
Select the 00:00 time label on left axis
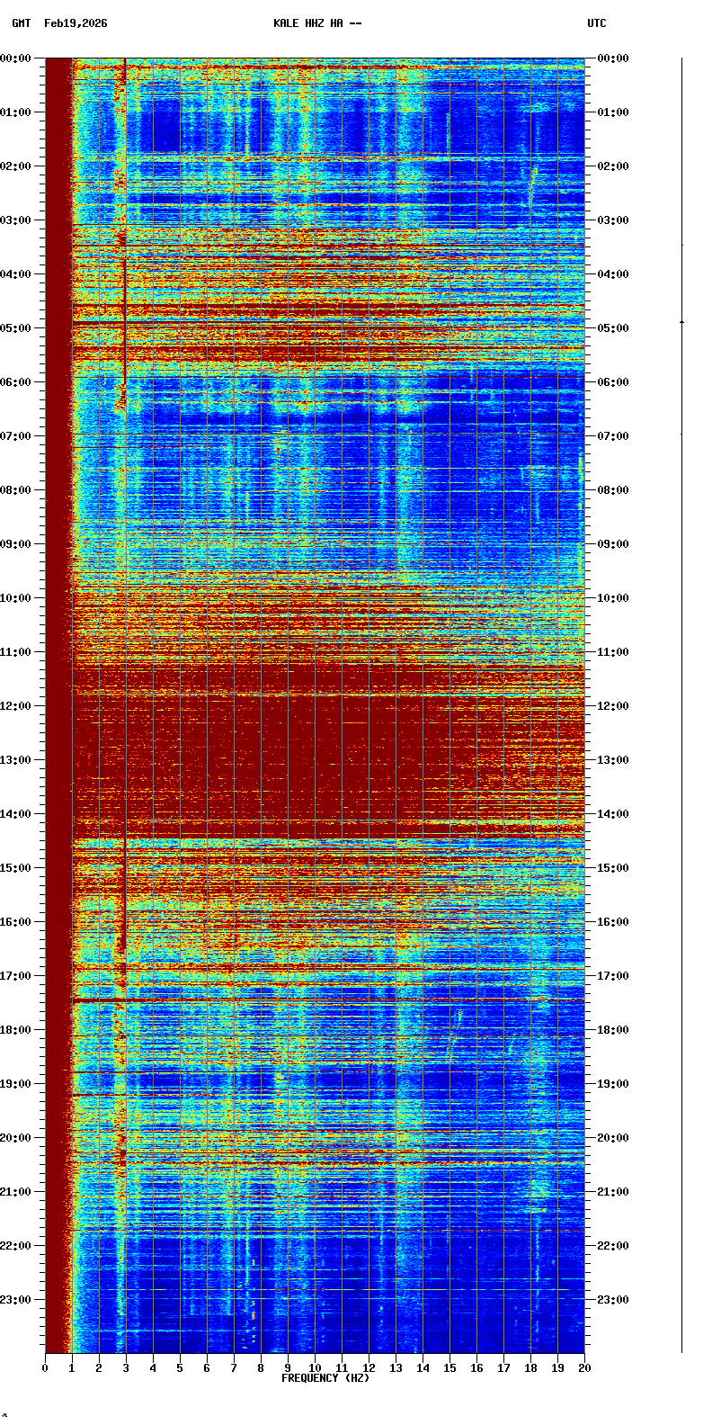[15, 58]
